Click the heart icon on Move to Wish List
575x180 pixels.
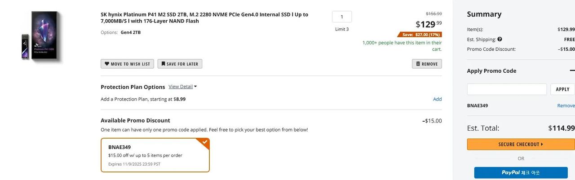[x=107, y=64]
